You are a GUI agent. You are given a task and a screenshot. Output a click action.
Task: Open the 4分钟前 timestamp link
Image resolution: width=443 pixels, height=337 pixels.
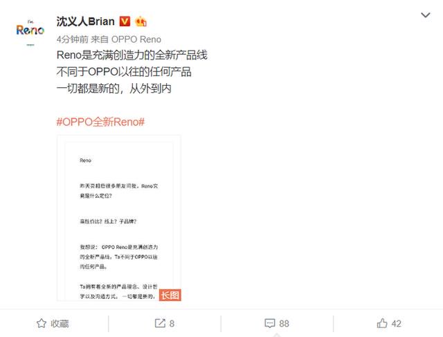click(x=72, y=39)
